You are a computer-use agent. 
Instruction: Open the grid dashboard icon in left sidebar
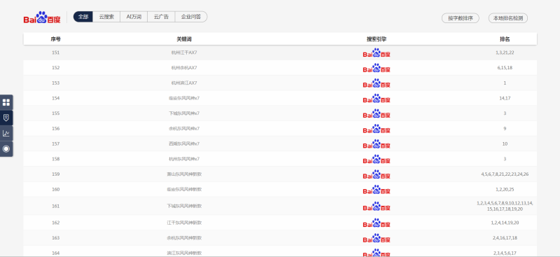point(6,102)
